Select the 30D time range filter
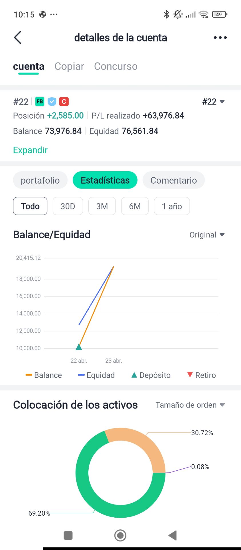 [x=68, y=206]
